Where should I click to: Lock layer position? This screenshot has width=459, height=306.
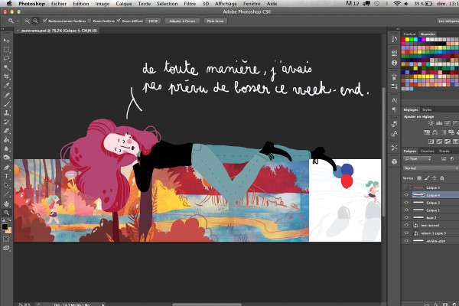tap(435, 178)
